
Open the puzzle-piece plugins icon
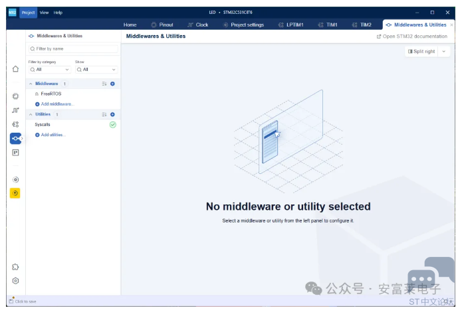(x=15, y=267)
